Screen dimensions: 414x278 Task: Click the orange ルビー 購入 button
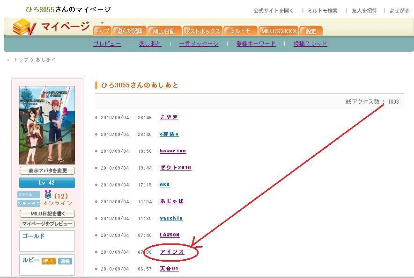[48, 261]
